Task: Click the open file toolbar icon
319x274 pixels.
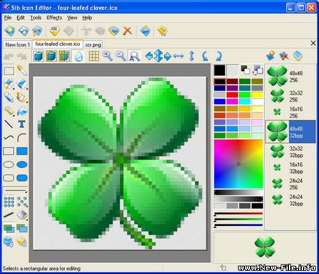Action: click(x=23, y=31)
